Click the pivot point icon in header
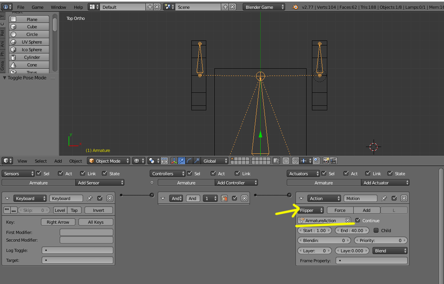 [x=152, y=161]
